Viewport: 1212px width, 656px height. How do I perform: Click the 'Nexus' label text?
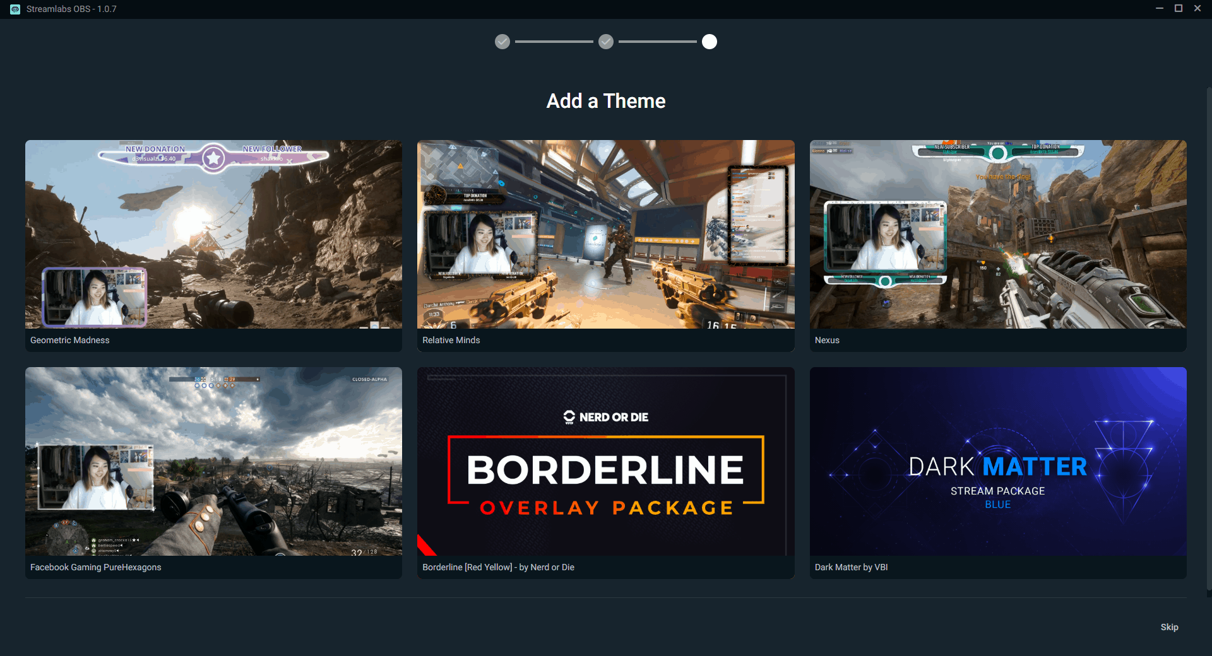(827, 340)
